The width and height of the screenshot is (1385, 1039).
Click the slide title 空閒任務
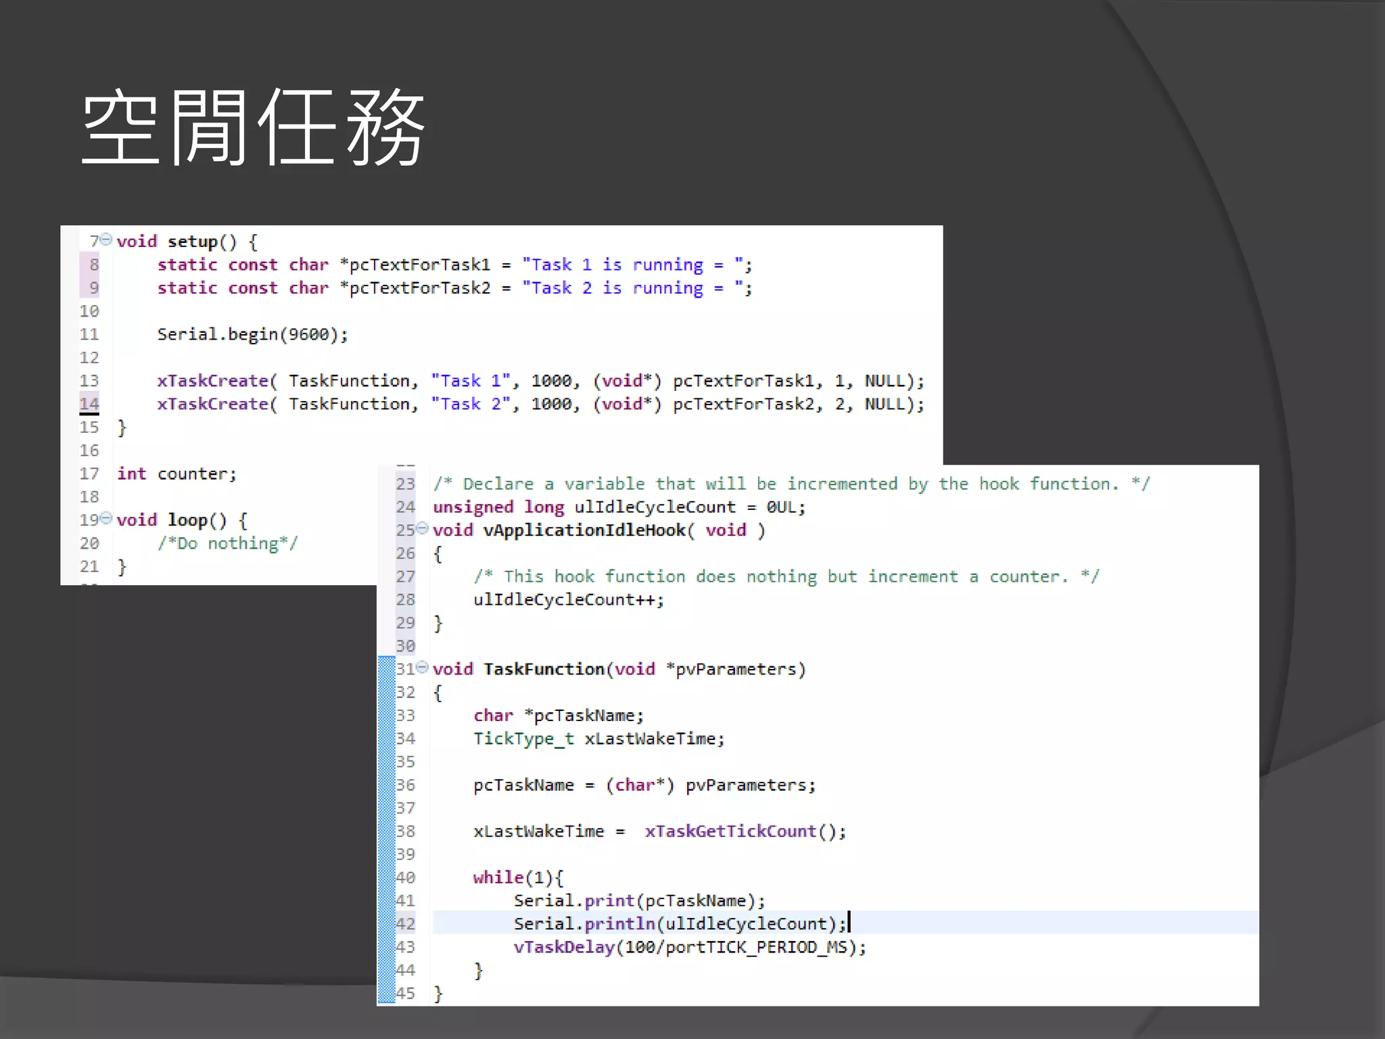[253, 127]
